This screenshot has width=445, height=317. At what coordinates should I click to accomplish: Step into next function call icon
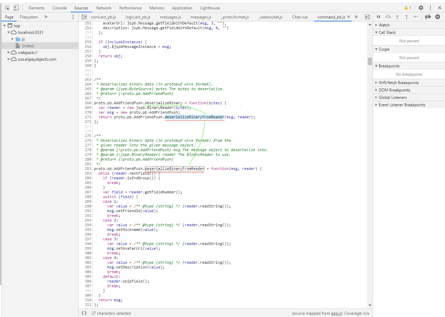pyautogui.click(x=397, y=17)
